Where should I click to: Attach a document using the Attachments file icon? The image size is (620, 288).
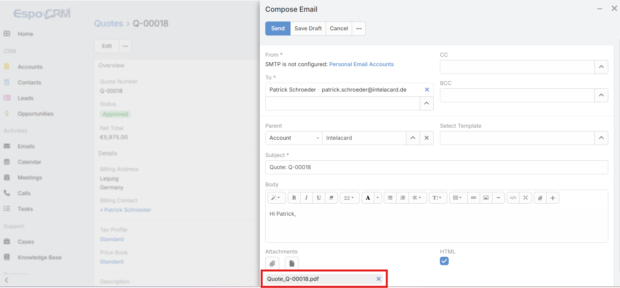[292, 263]
